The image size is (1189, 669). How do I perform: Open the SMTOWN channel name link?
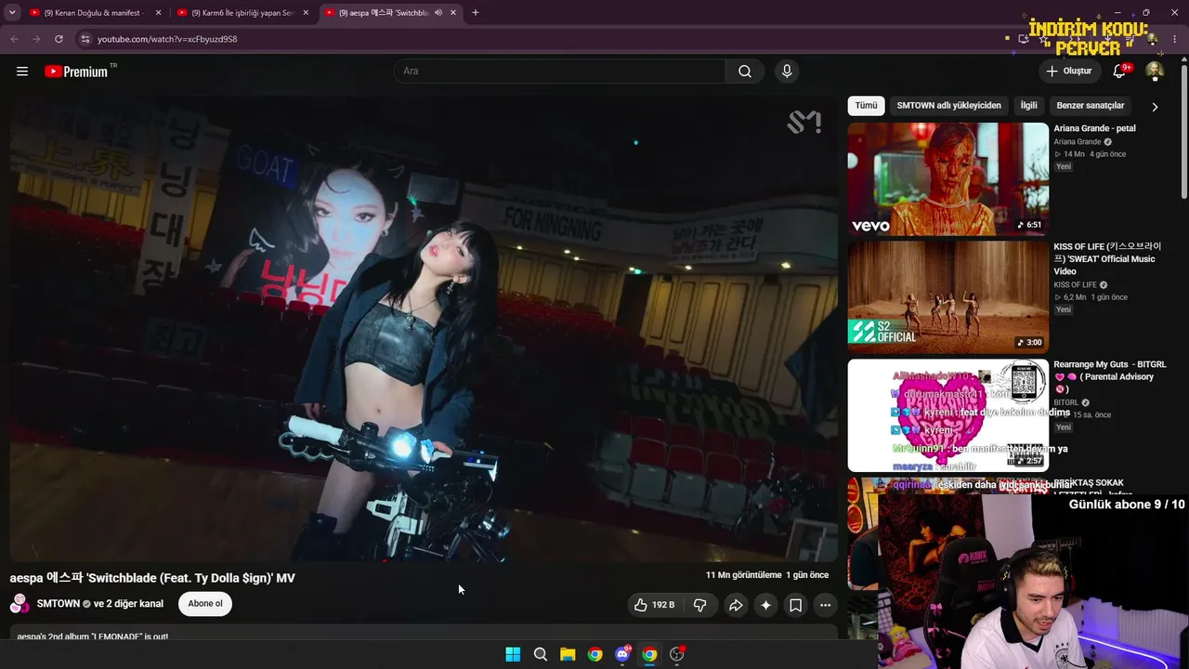coord(59,604)
